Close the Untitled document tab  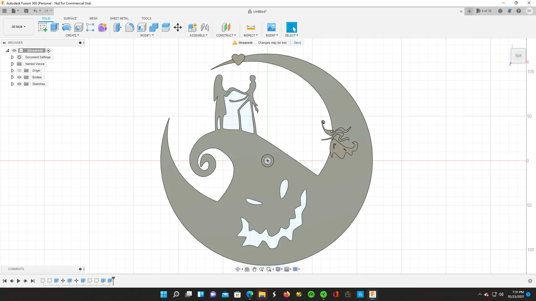coord(461,11)
